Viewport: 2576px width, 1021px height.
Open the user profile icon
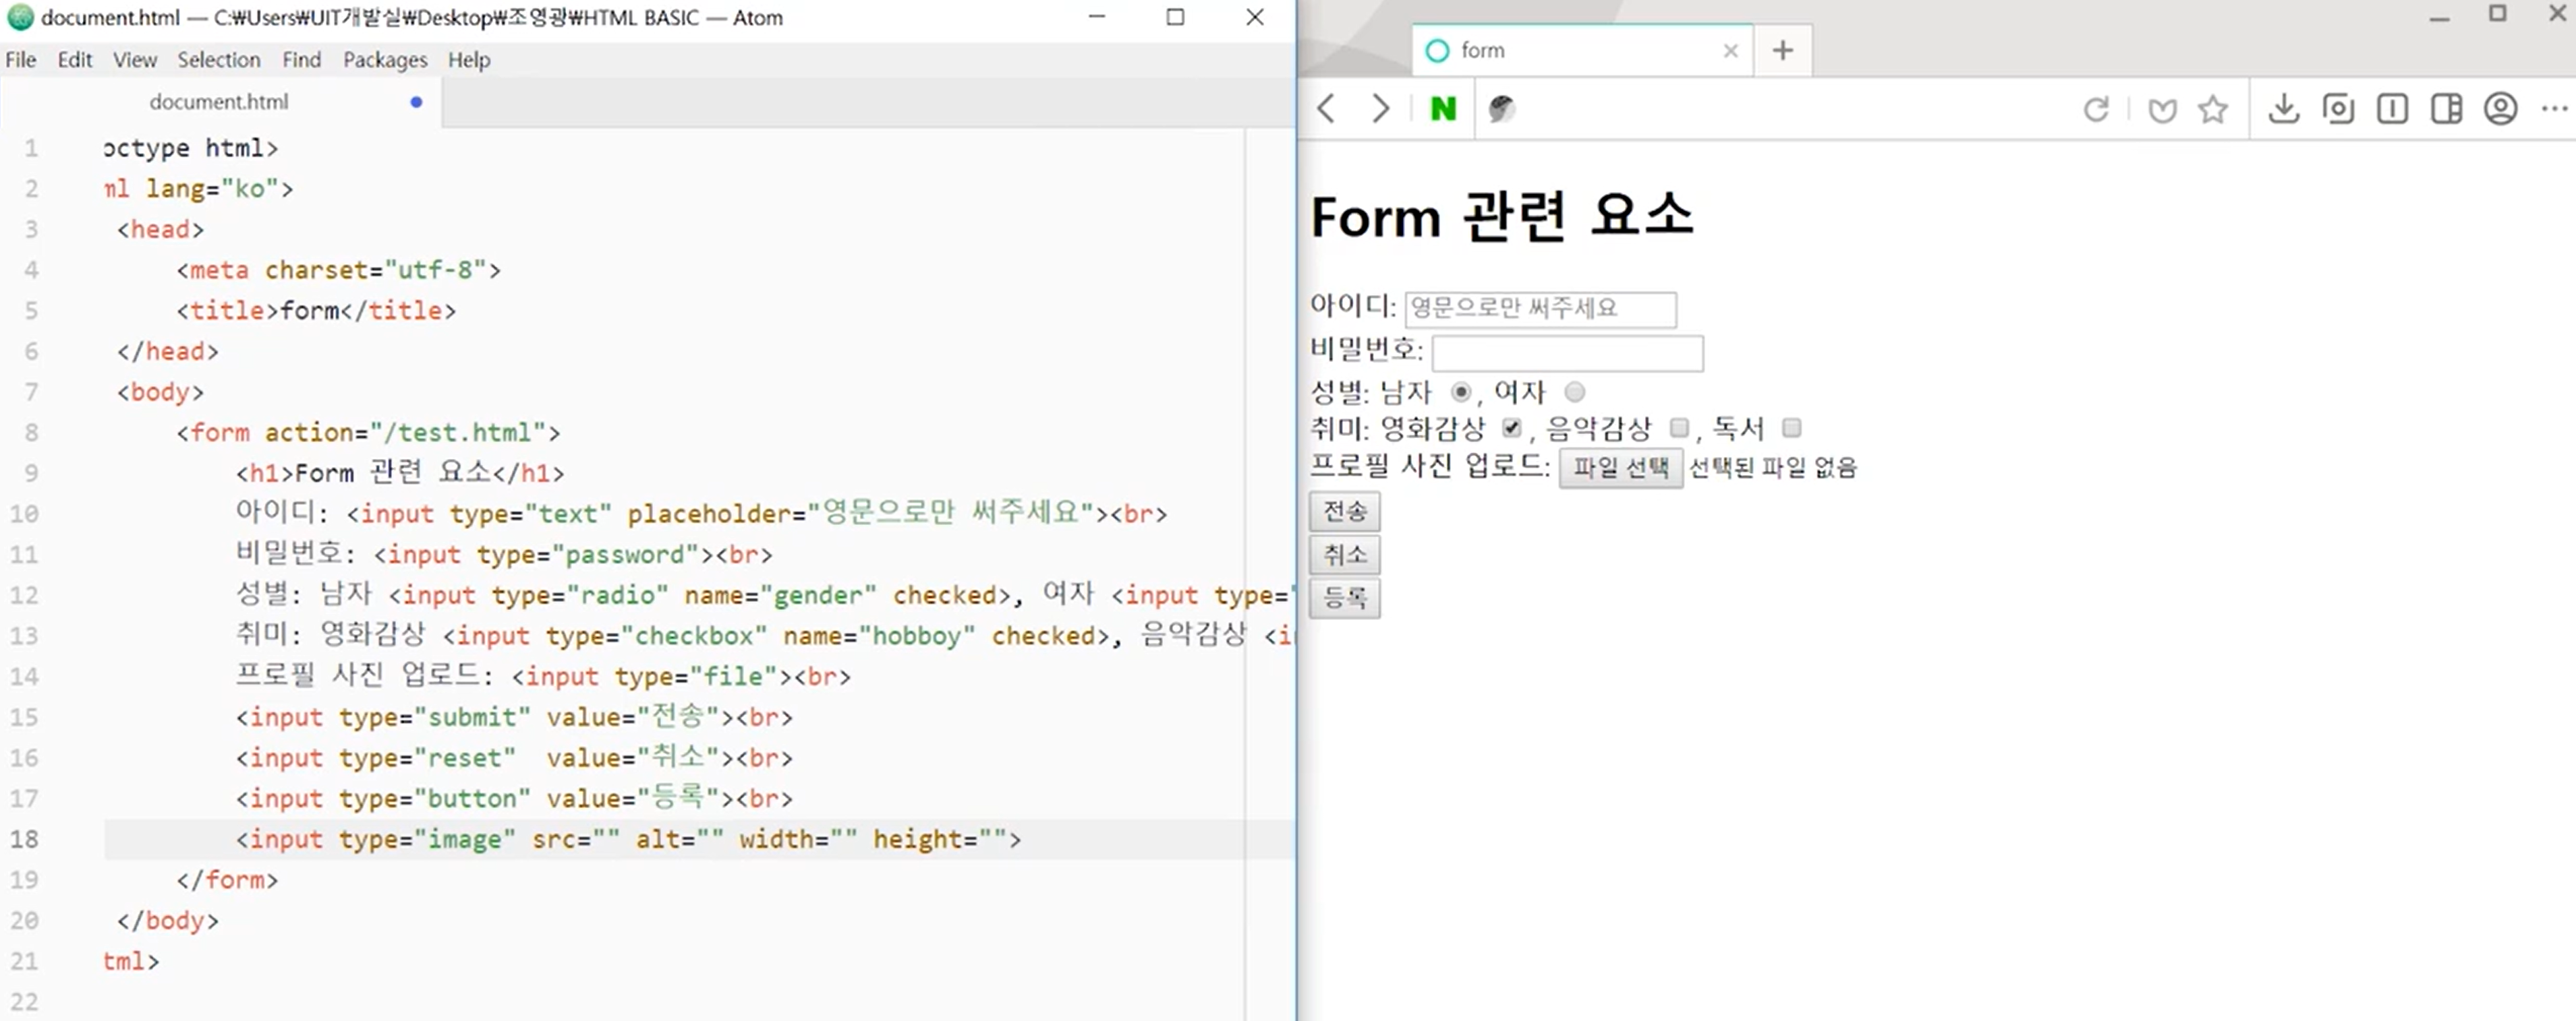[x=2500, y=108]
